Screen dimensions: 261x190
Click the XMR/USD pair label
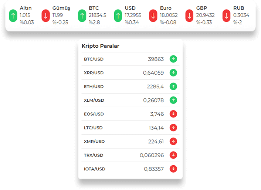(x=94, y=142)
